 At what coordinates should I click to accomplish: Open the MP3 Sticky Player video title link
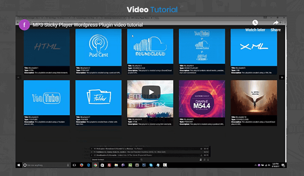click(x=88, y=25)
